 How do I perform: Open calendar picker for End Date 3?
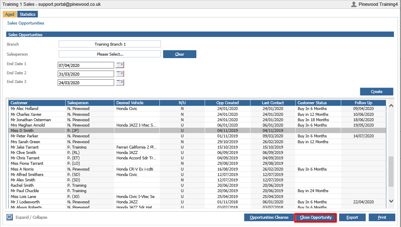click(x=120, y=82)
